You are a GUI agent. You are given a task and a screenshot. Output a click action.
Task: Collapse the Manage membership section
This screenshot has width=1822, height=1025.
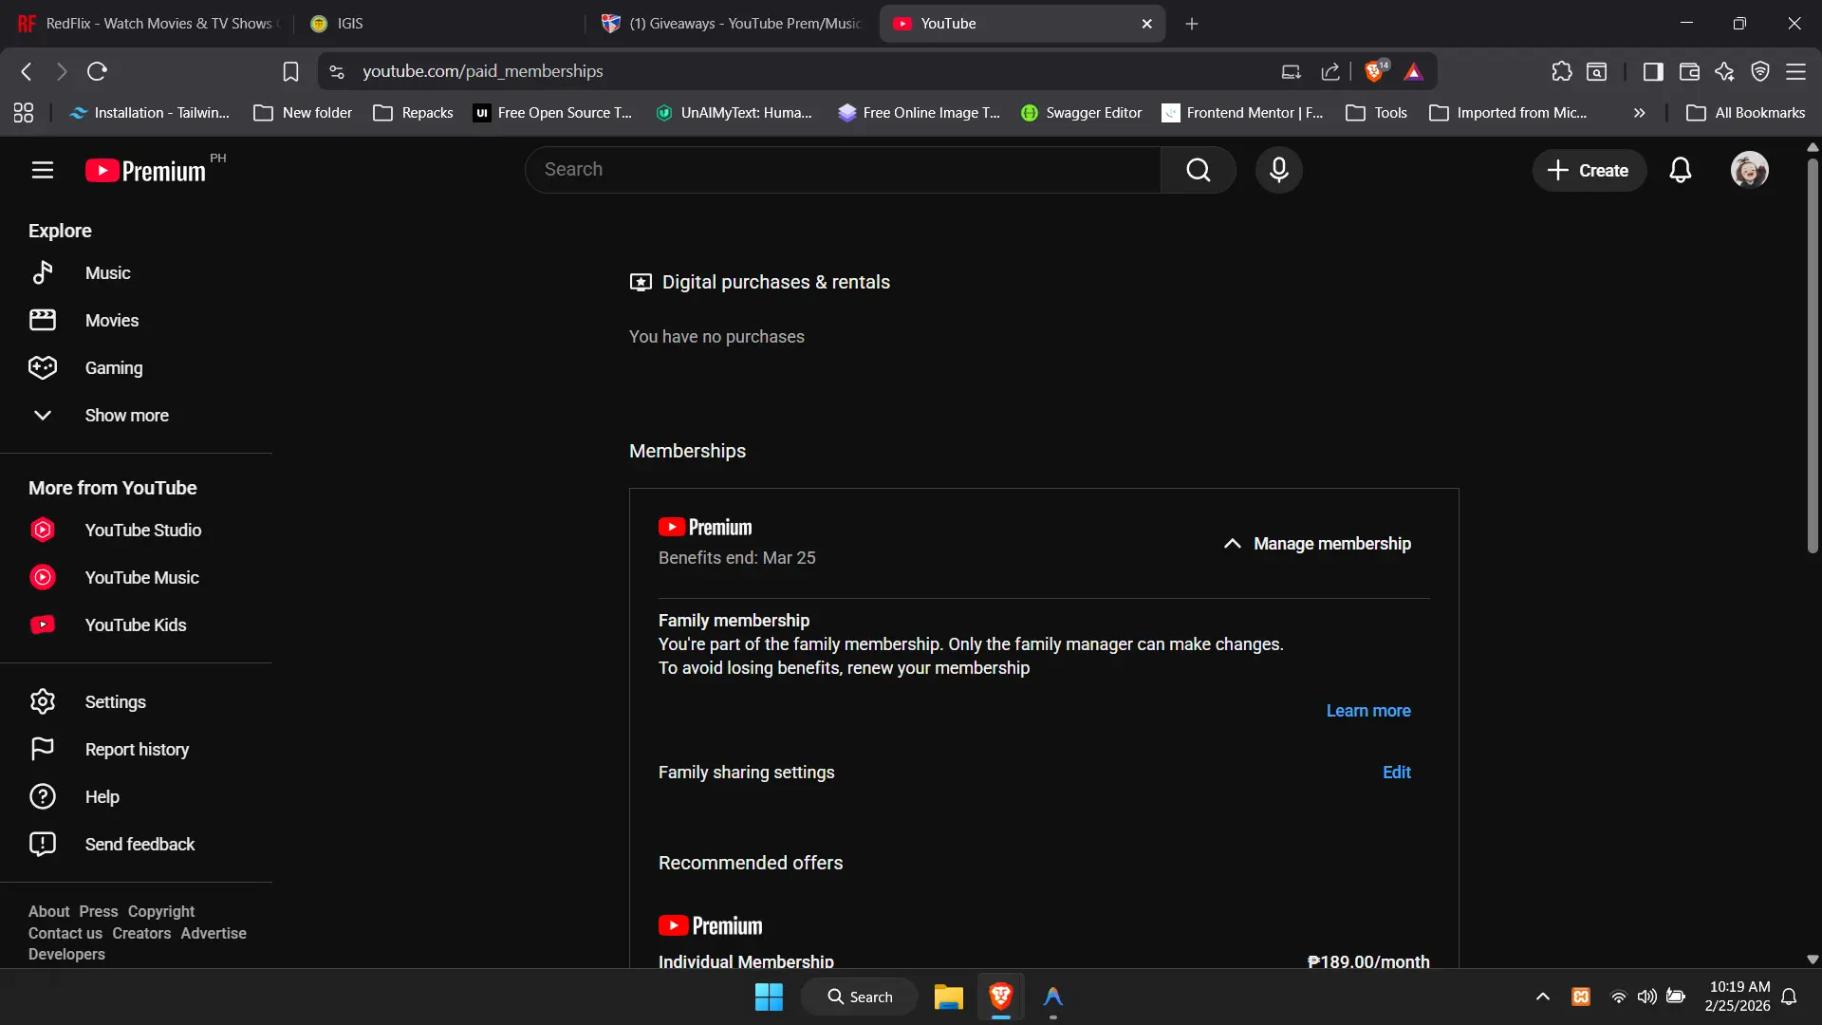click(x=1317, y=544)
